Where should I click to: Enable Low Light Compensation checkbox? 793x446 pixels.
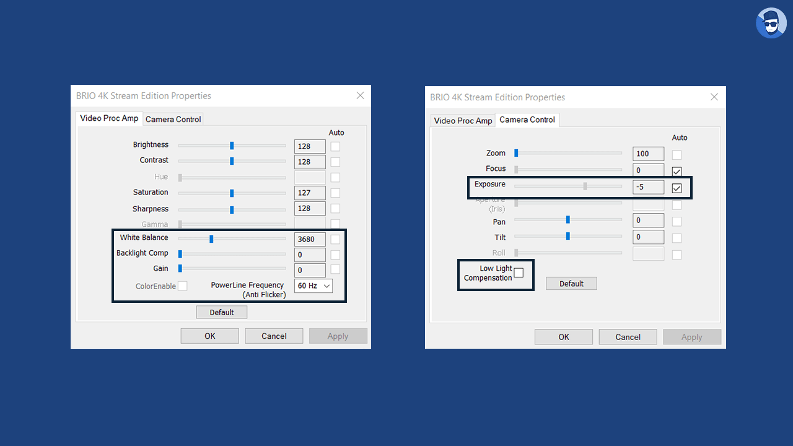pos(519,273)
